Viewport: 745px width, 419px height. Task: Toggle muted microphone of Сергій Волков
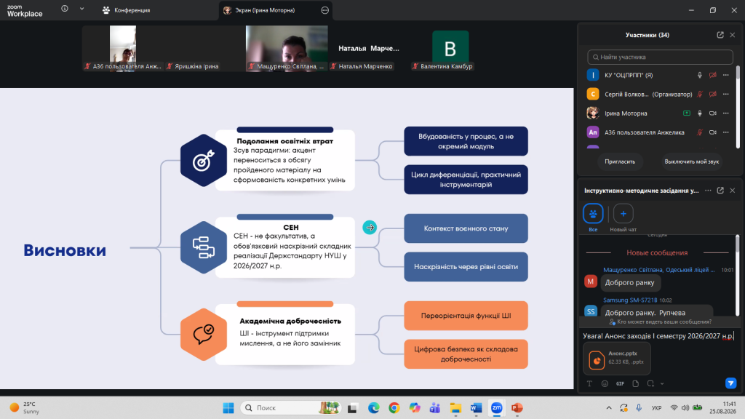click(700, 94)
